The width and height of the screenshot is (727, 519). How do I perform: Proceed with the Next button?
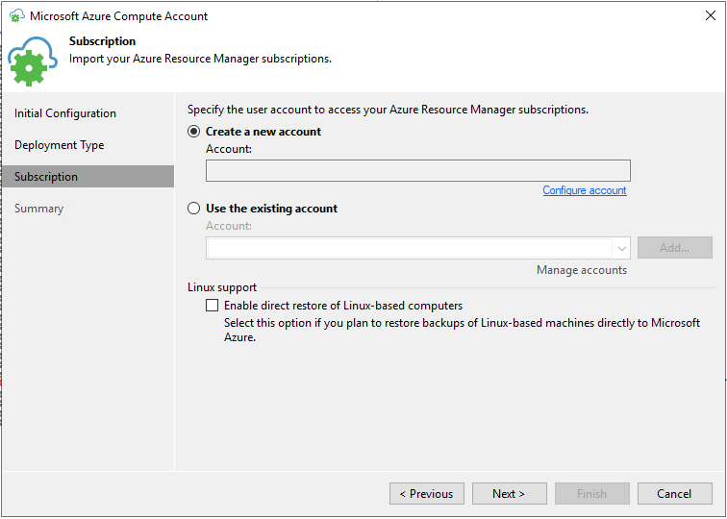pyautogui.click(x=509, y=493)
